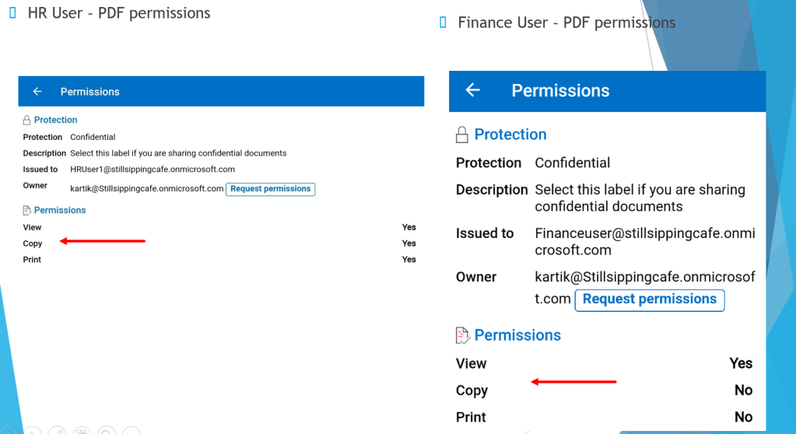796x434 pixels.
Task: Click Request permissions button in HR panel
Action: (271, 189)
